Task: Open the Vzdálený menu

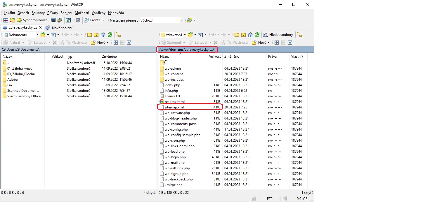Action: (x=98, y=13)
